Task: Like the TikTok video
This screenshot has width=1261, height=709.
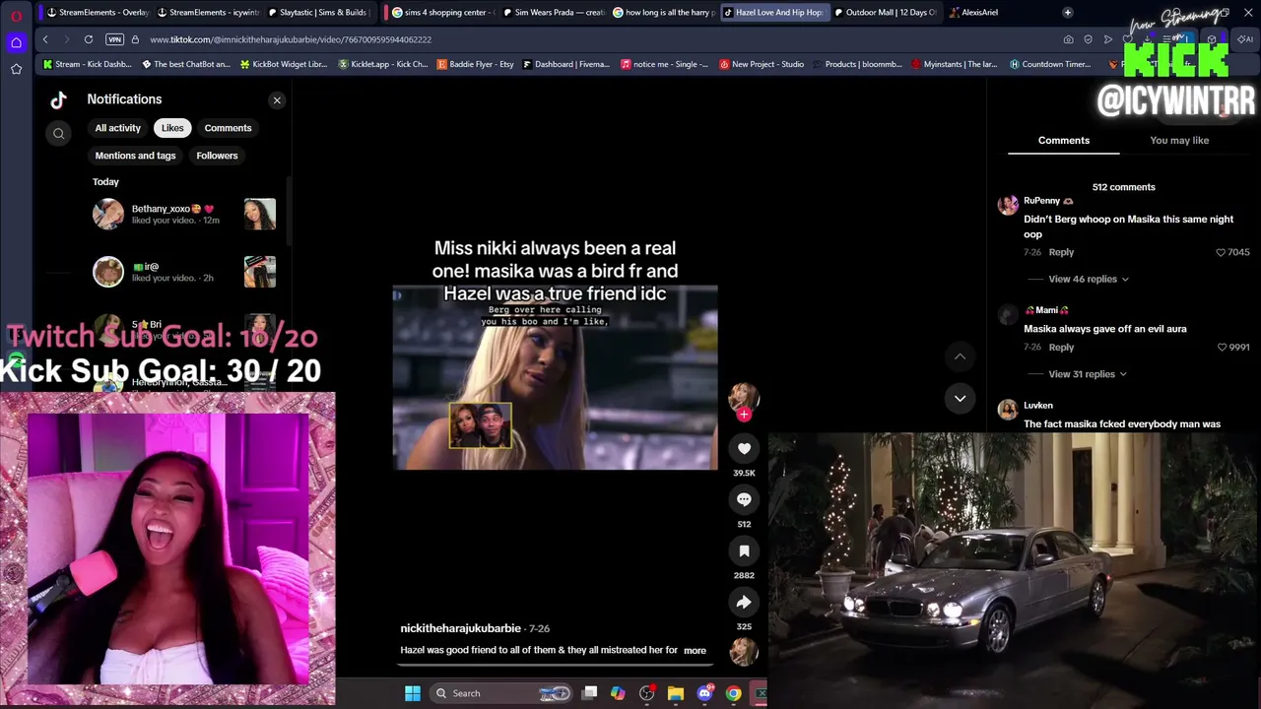Action: pos(744,449)
